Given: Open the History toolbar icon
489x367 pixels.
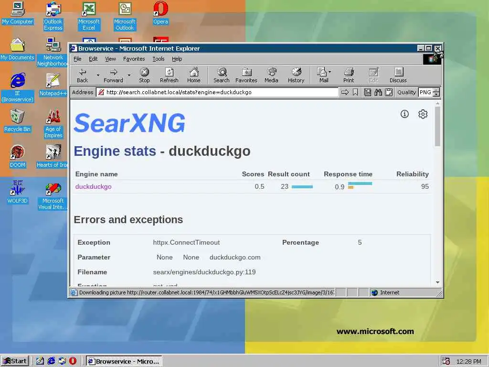Looking at the screenshot, I should click(x=296, y=76).
